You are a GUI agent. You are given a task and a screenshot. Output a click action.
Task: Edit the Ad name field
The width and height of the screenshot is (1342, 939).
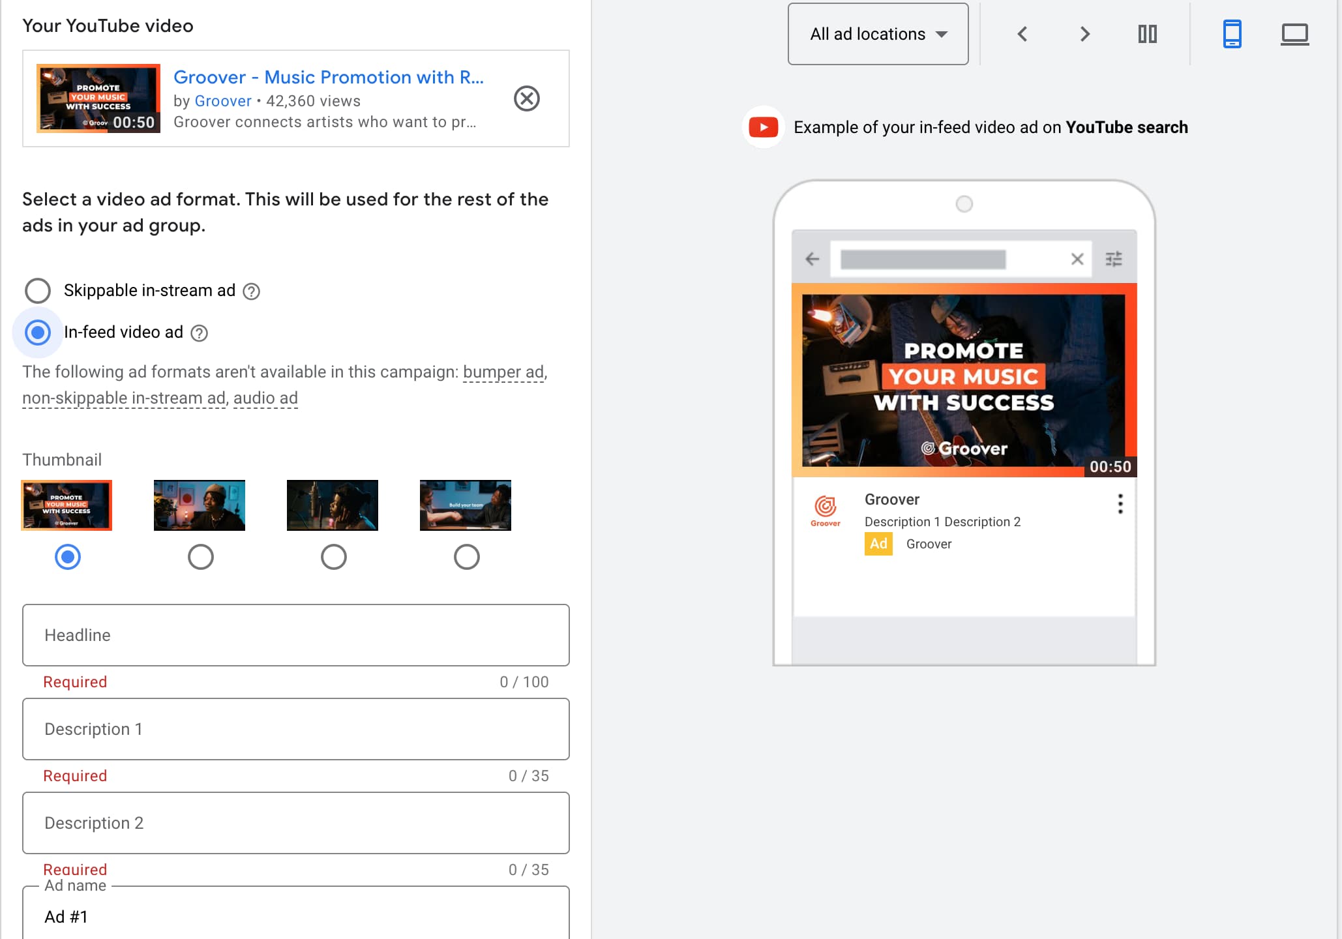tap(296, 914)
